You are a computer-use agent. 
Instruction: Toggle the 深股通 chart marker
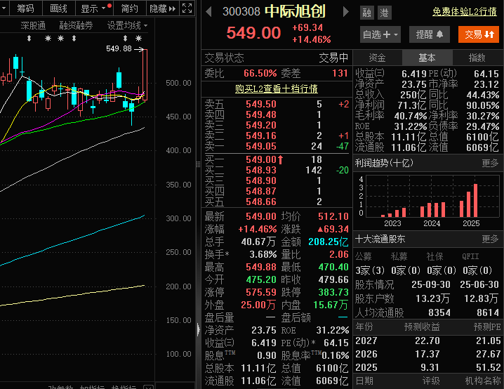pyautogui.click(x=33, y=25)
